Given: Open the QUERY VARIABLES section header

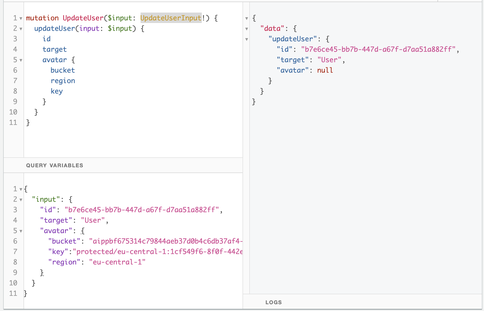Looking at the screenshot, I should pos(54,165).
